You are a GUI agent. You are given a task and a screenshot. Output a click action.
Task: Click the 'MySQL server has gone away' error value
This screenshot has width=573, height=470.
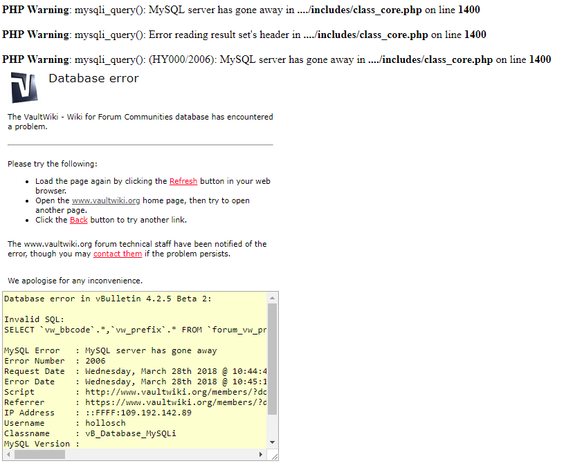(151, 350)
